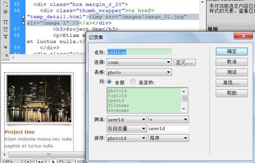Open the = filter operator dropdown
This screenshot has width=255, height=163.
pyautogui.click(x=169, y=120)
